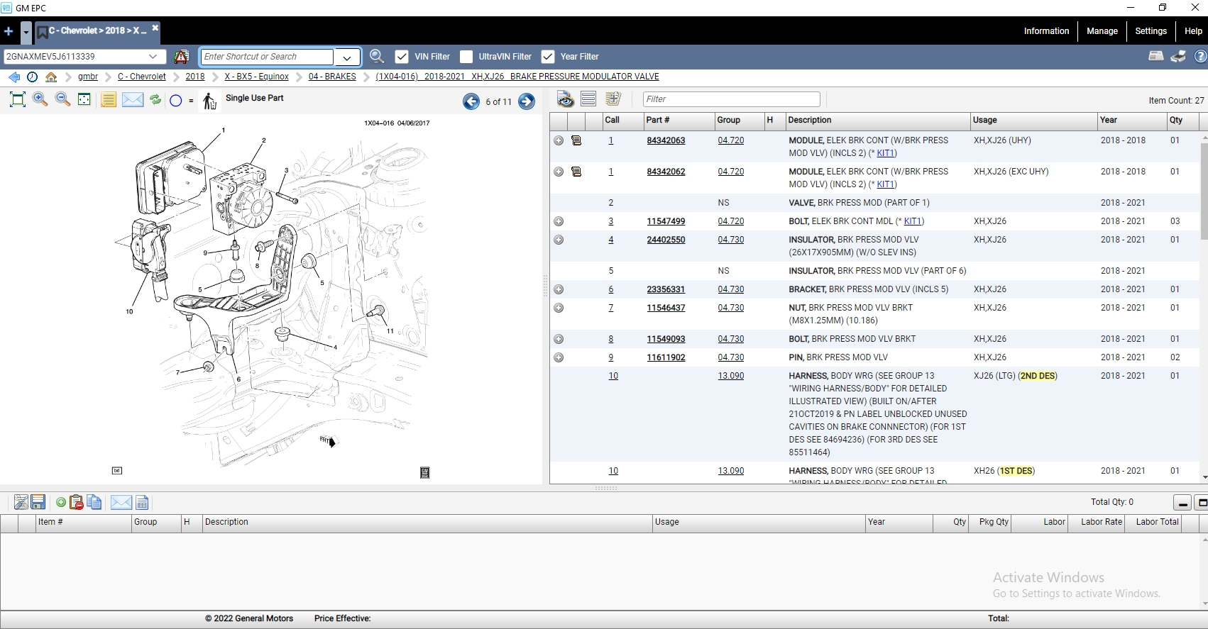Viewport: 1208px width, 629px height.
Task: Click the printer icon at top right
Action: pos(1178,57)
